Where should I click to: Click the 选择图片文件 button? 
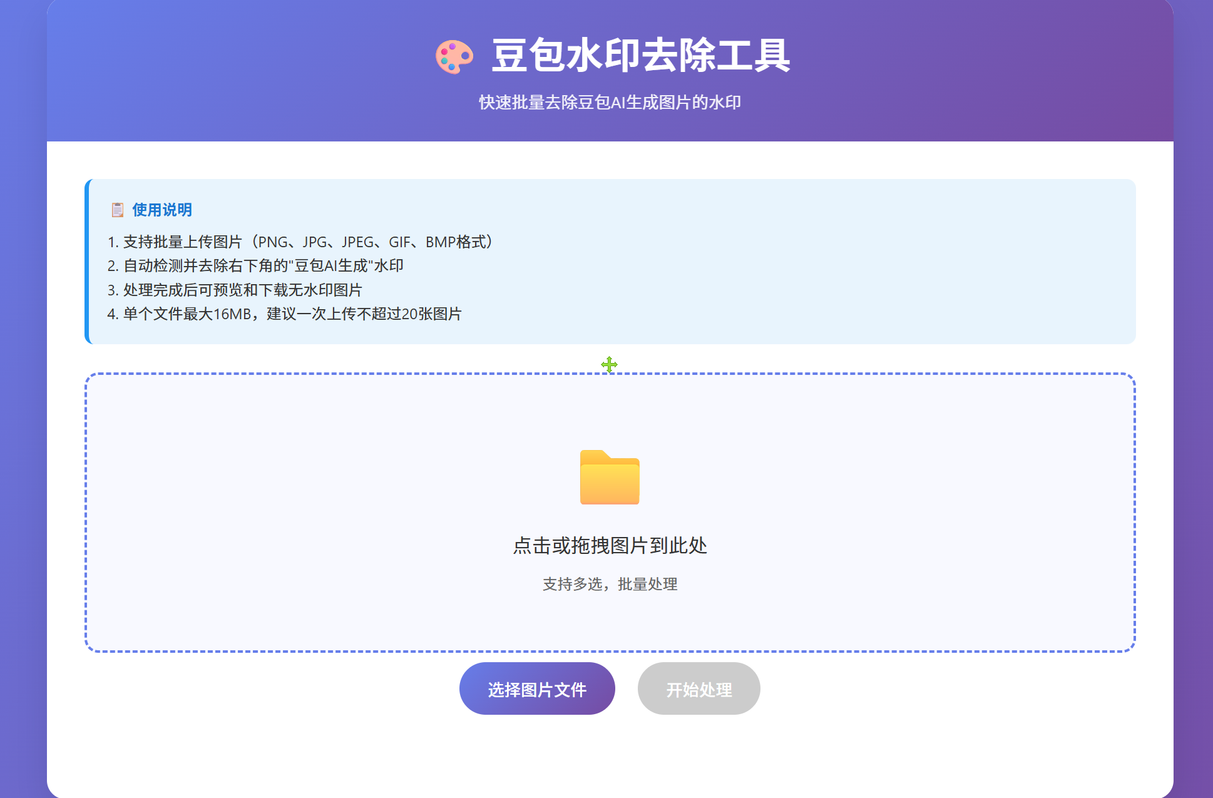click(x=537, y=688)
